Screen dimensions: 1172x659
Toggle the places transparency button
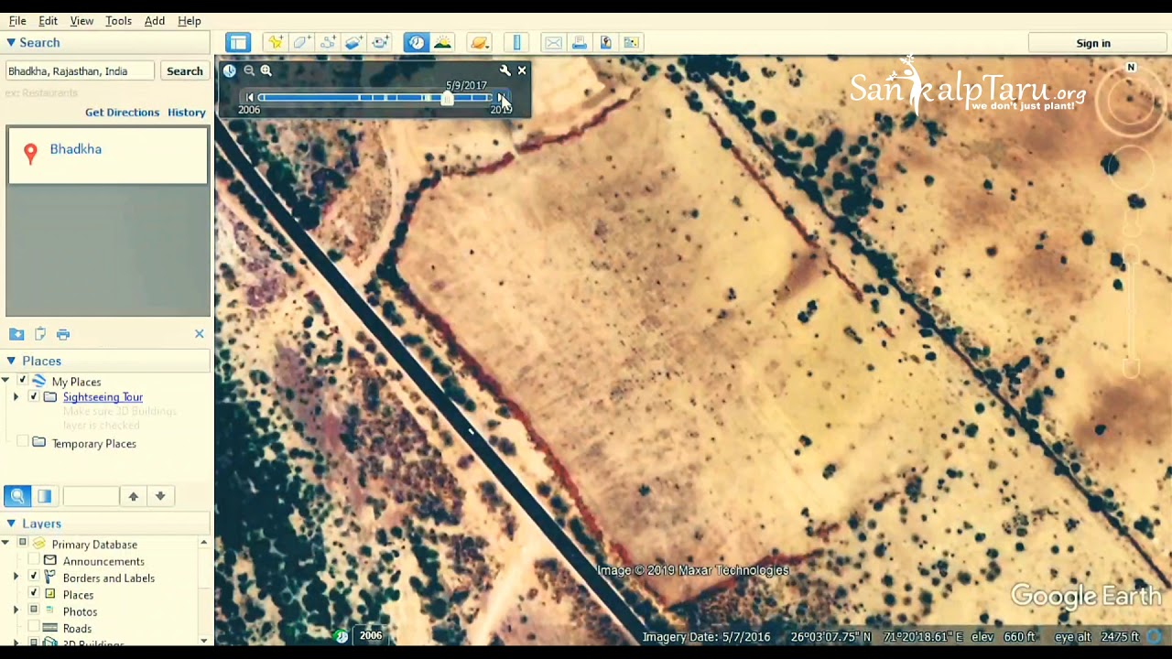44,496
